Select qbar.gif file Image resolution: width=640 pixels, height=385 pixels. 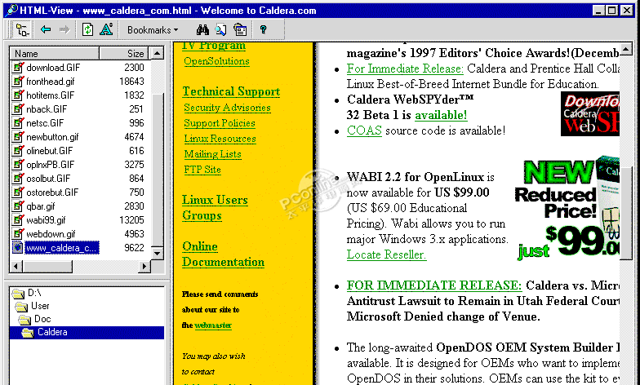[x=41, y=206]
